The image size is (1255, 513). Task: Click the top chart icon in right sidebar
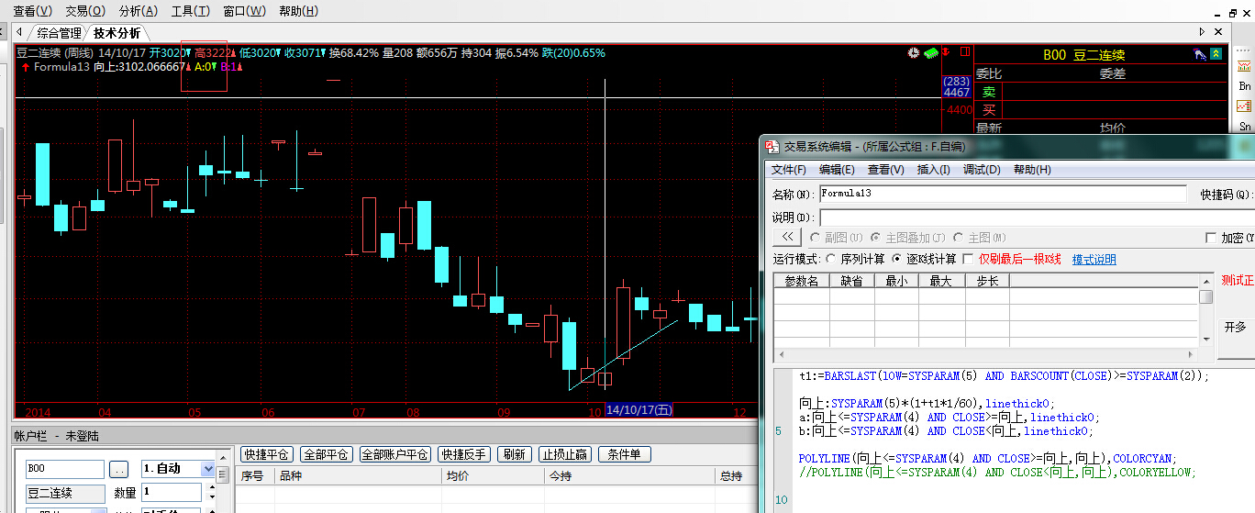(1245, 65)
